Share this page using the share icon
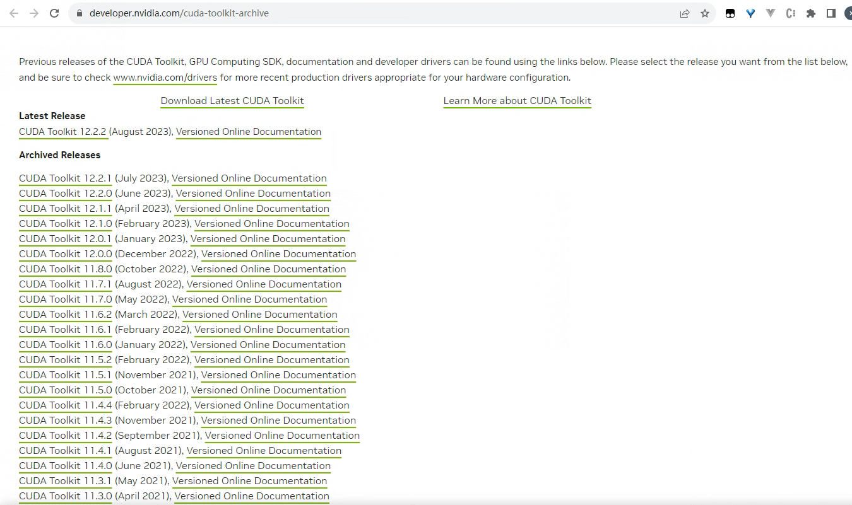 tap(685, 13)
